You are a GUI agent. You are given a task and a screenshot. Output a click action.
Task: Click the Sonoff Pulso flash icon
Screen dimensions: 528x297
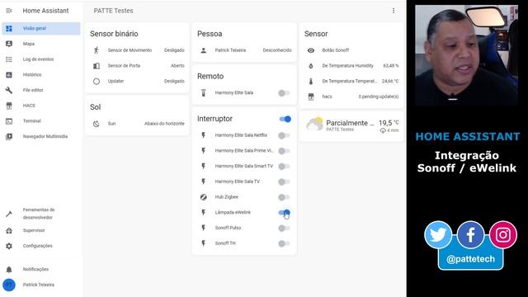pyautogui.click(x=204, y=228)
